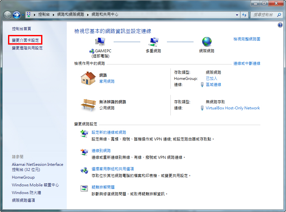Click the park bench 公用網路 icon
The height and width of the screenshot is (212, 286).
coord(88,104)
